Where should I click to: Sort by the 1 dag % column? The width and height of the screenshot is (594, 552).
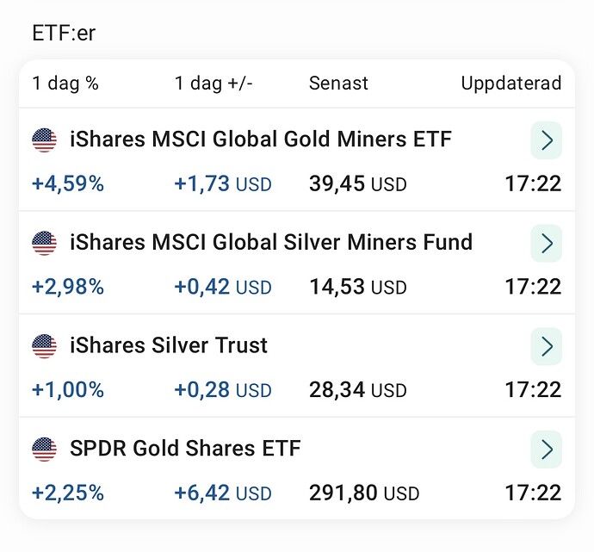point(65,84)
